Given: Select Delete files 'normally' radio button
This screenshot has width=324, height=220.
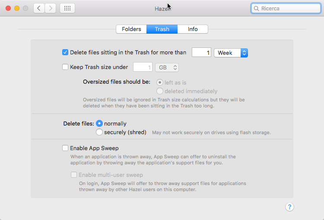Looking at the screenshot, I should (x=99, y=123).
